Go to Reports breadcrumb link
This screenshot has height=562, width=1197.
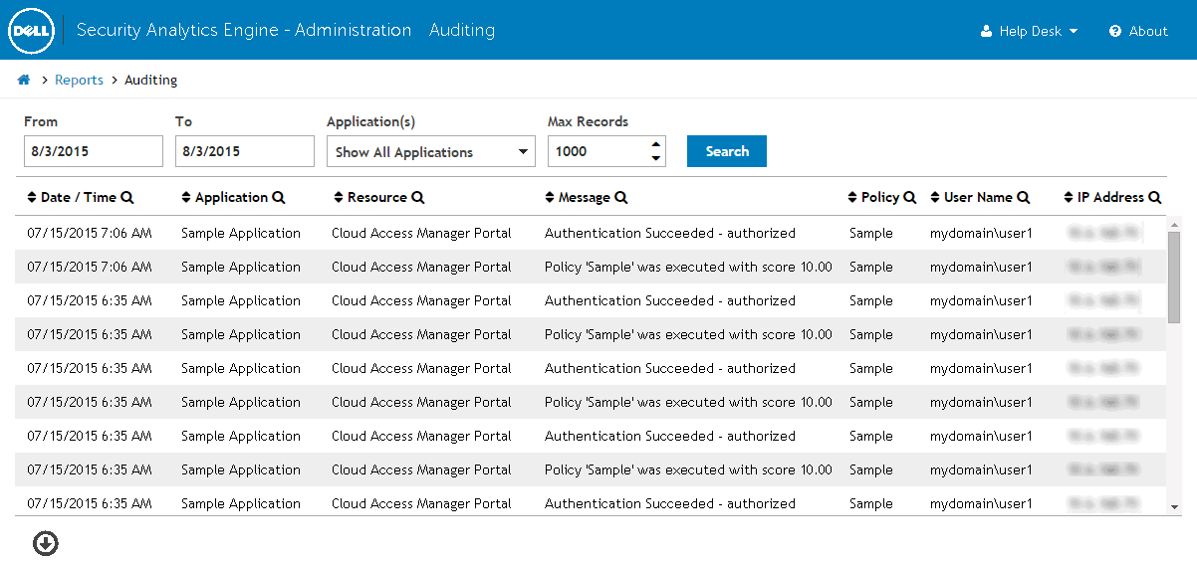79,80
